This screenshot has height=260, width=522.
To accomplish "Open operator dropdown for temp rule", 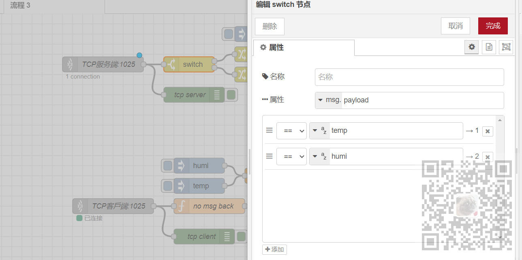I will pos(291,131).
